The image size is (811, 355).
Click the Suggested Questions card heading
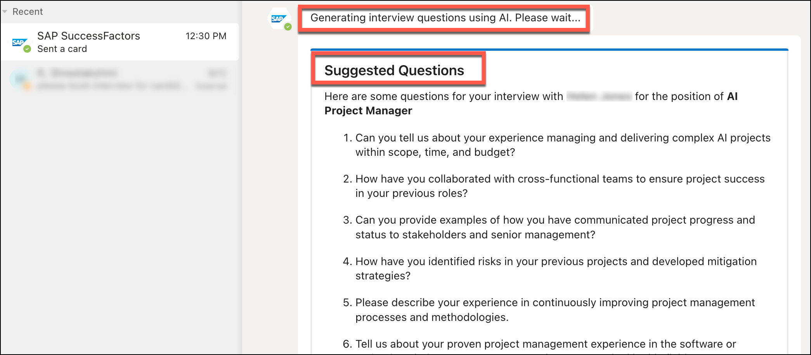coord(394,71)
